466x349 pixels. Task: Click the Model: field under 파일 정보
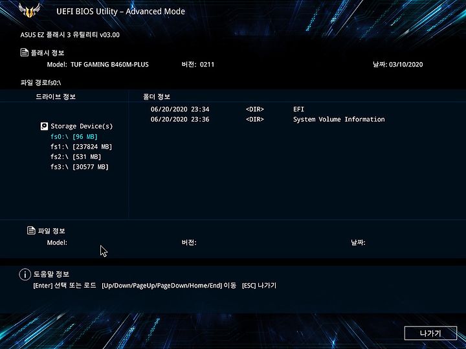(x=57, y=242)
